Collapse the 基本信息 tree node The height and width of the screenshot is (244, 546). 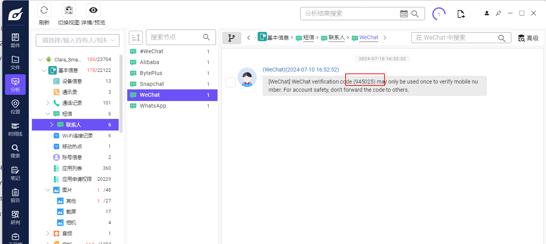[44, 70]
